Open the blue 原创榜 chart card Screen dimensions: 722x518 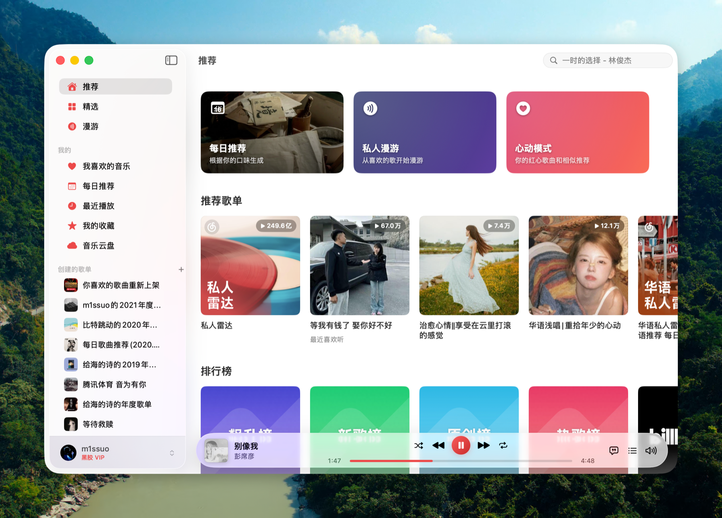[469, 430]
